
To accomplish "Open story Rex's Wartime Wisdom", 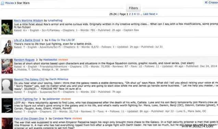I will coord(28,20).
